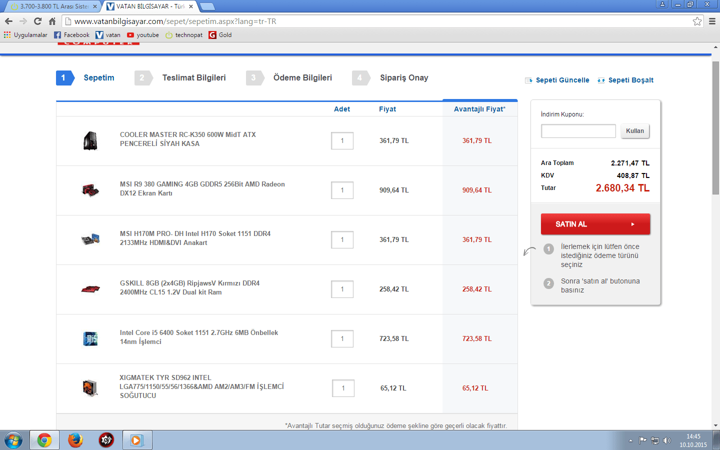Click the Windows Start button
This screenshot has height=450, width=720.
[x=13, y=440]
